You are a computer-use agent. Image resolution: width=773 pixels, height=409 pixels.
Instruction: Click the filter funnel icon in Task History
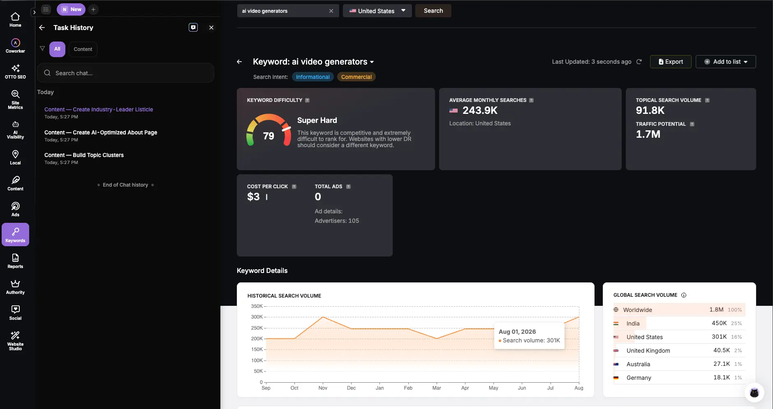point(42,49)
